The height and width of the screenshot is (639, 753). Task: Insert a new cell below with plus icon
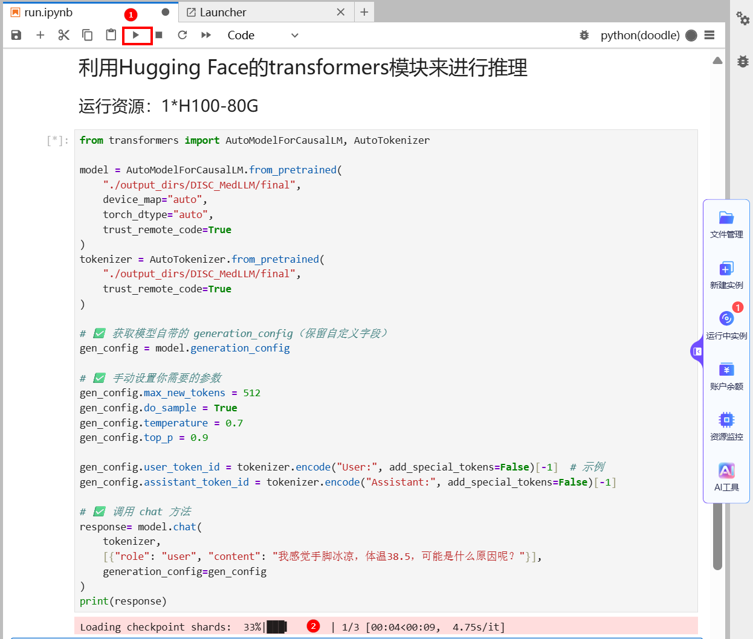40,35
